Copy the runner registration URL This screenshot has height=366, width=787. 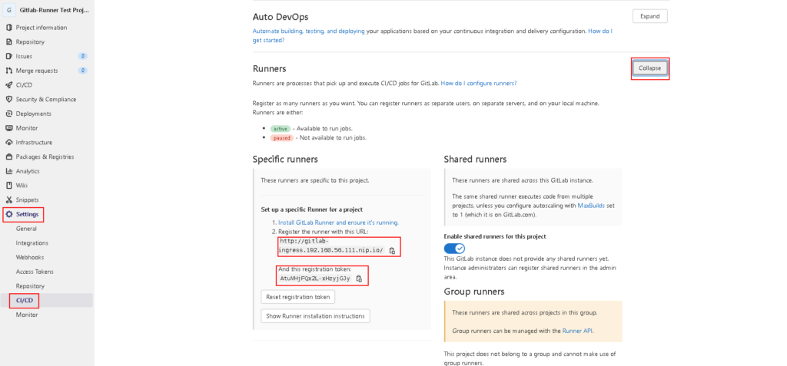(393, 251)
